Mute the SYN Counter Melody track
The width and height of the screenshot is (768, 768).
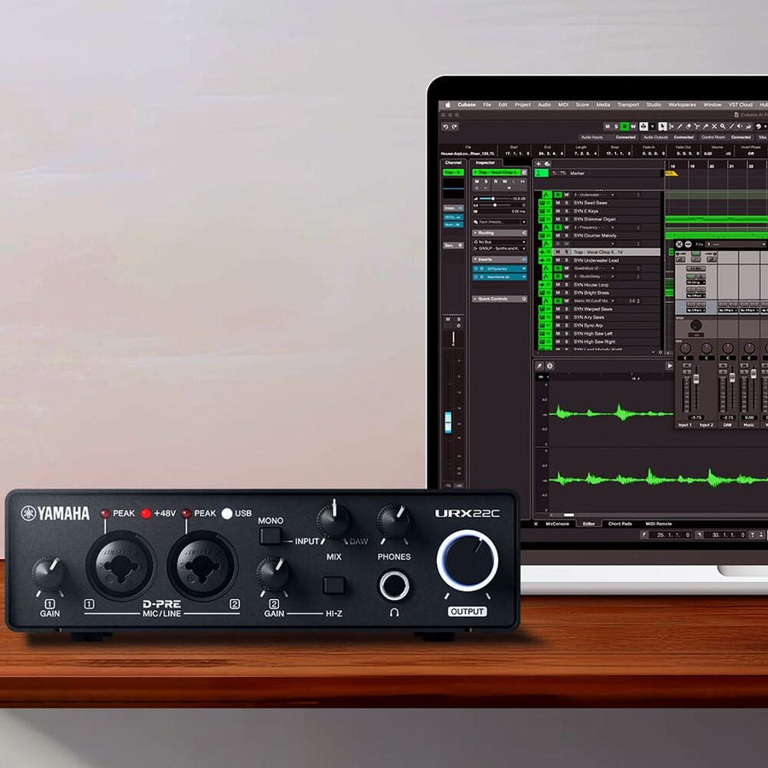coord(557,236)
